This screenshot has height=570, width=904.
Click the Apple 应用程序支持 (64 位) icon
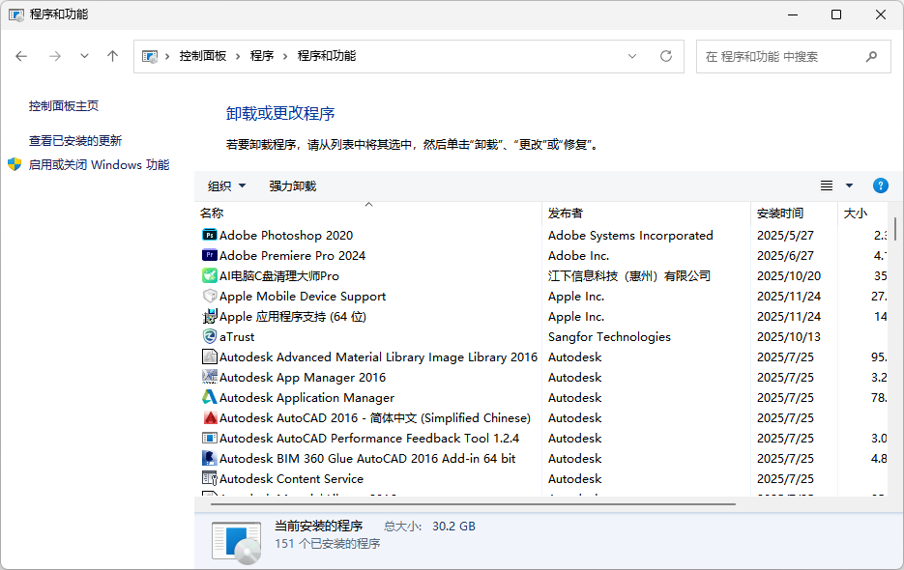(x=209, y=317)
